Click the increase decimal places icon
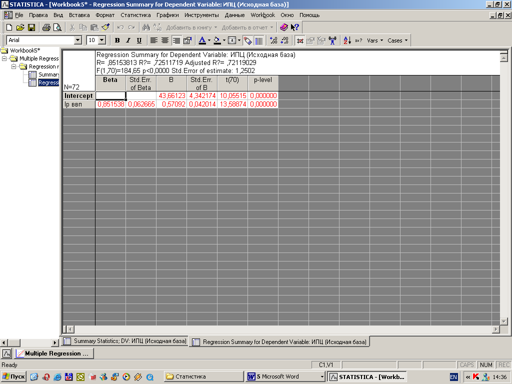 coord(273,40)
